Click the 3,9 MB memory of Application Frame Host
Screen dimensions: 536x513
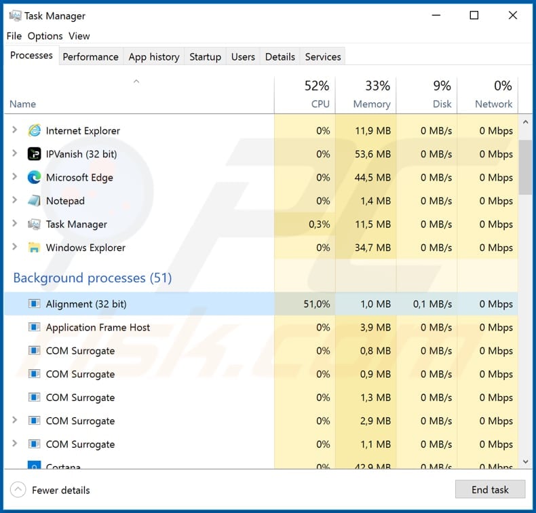pyautogui.click(x=375, y=328)
